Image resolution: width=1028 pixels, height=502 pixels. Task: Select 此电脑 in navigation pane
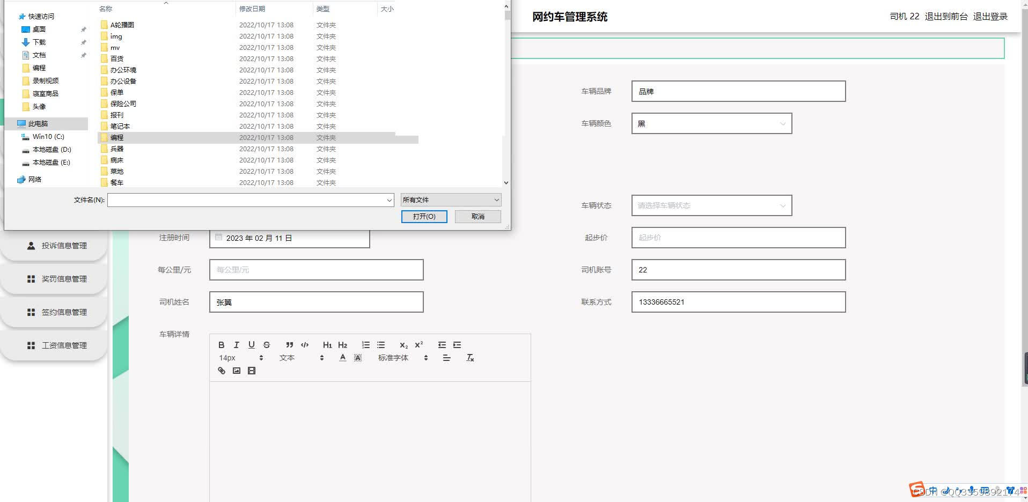coord(38,123)
